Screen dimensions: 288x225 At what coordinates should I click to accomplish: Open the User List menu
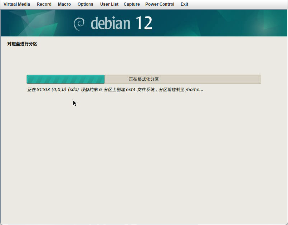[109, 4]
